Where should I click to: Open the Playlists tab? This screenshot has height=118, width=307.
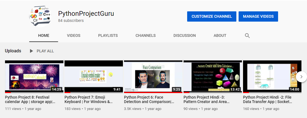pos(108,35)
